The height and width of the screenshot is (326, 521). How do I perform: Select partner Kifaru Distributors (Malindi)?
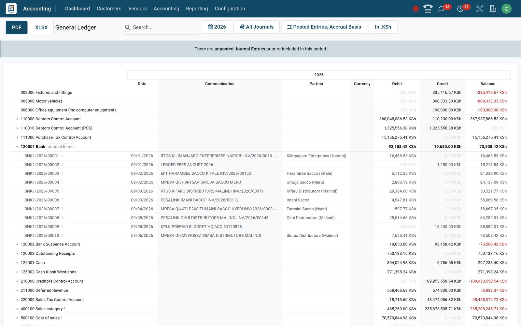[312, 191]
